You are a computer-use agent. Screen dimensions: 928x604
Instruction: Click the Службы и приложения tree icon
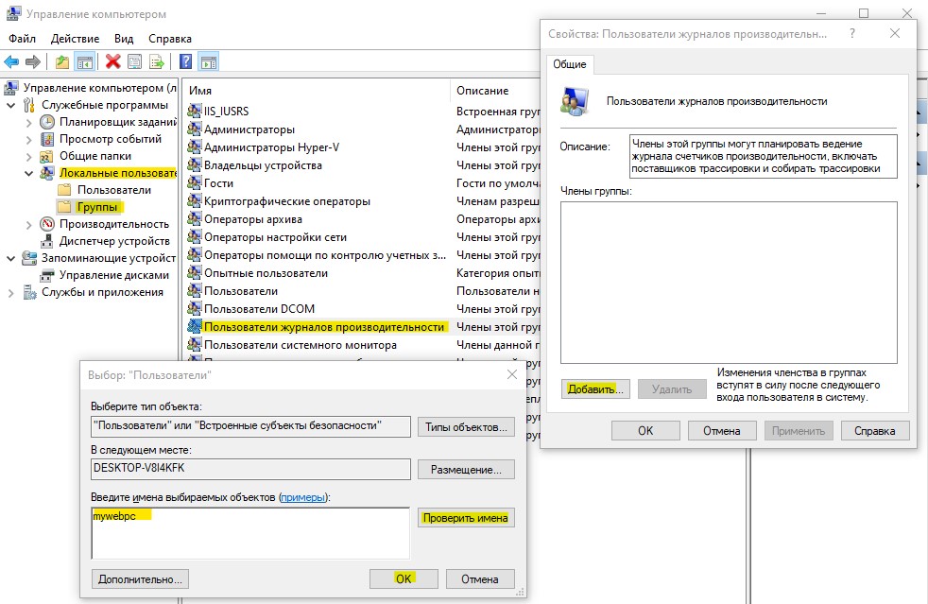pos(29,292)
